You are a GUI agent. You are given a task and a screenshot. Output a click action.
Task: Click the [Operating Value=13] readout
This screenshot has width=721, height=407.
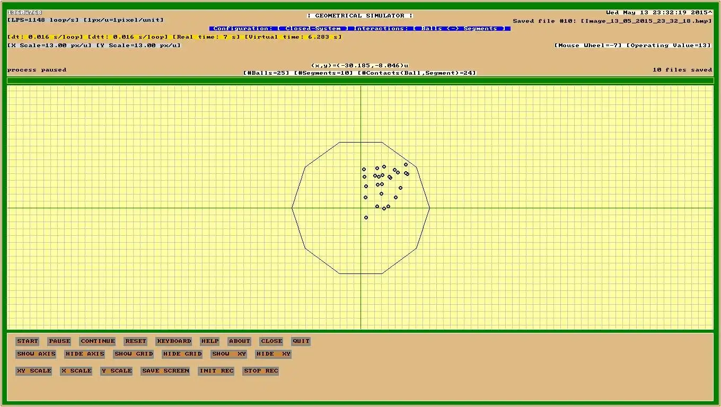[x=669, y=46]
